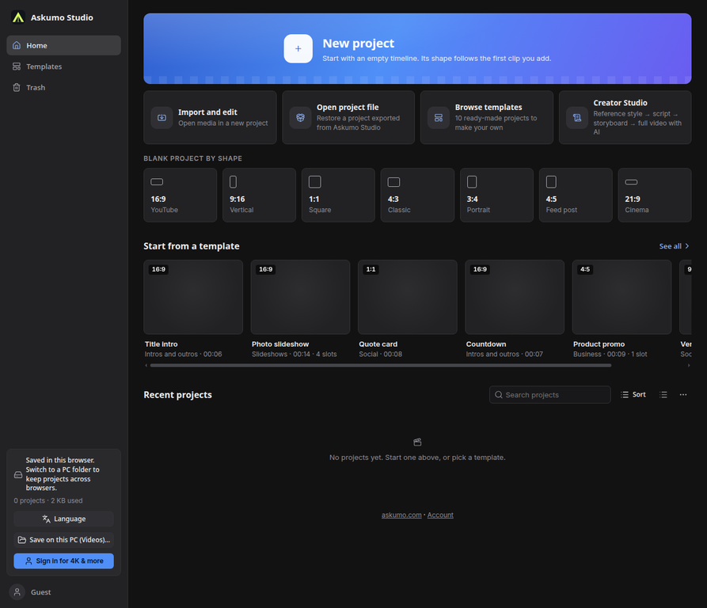Click Quote card's 1:1 badge
The image size is (707, 608).
click(371, 269)
